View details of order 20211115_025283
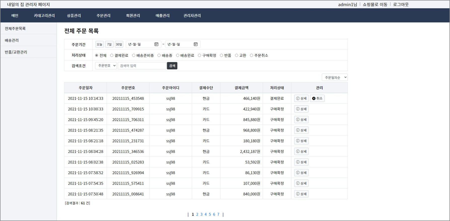450x221 pixels. pyautogui.click(x=301, y=162)
